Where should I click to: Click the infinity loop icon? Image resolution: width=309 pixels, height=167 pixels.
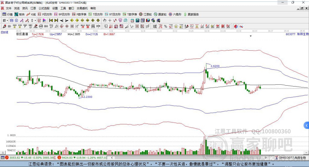click(x=241, y=27)
